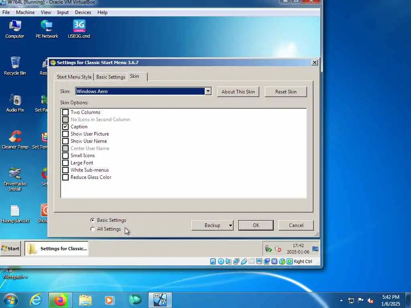This screenshot has width=411, height=308.
Task: Open the DriverPacks Install desktop icon
Action: [15, 179]
